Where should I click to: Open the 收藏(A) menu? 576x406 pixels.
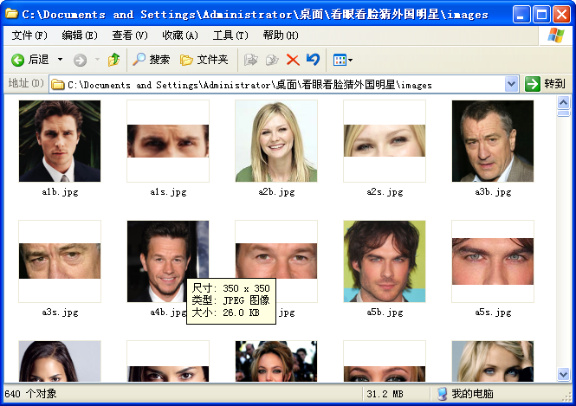coord(180,35)
